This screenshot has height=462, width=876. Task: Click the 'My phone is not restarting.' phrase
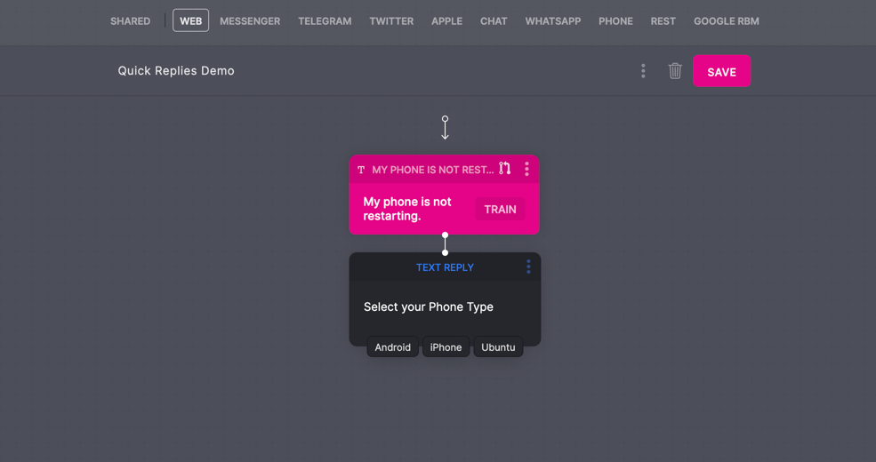pos(407,209)
